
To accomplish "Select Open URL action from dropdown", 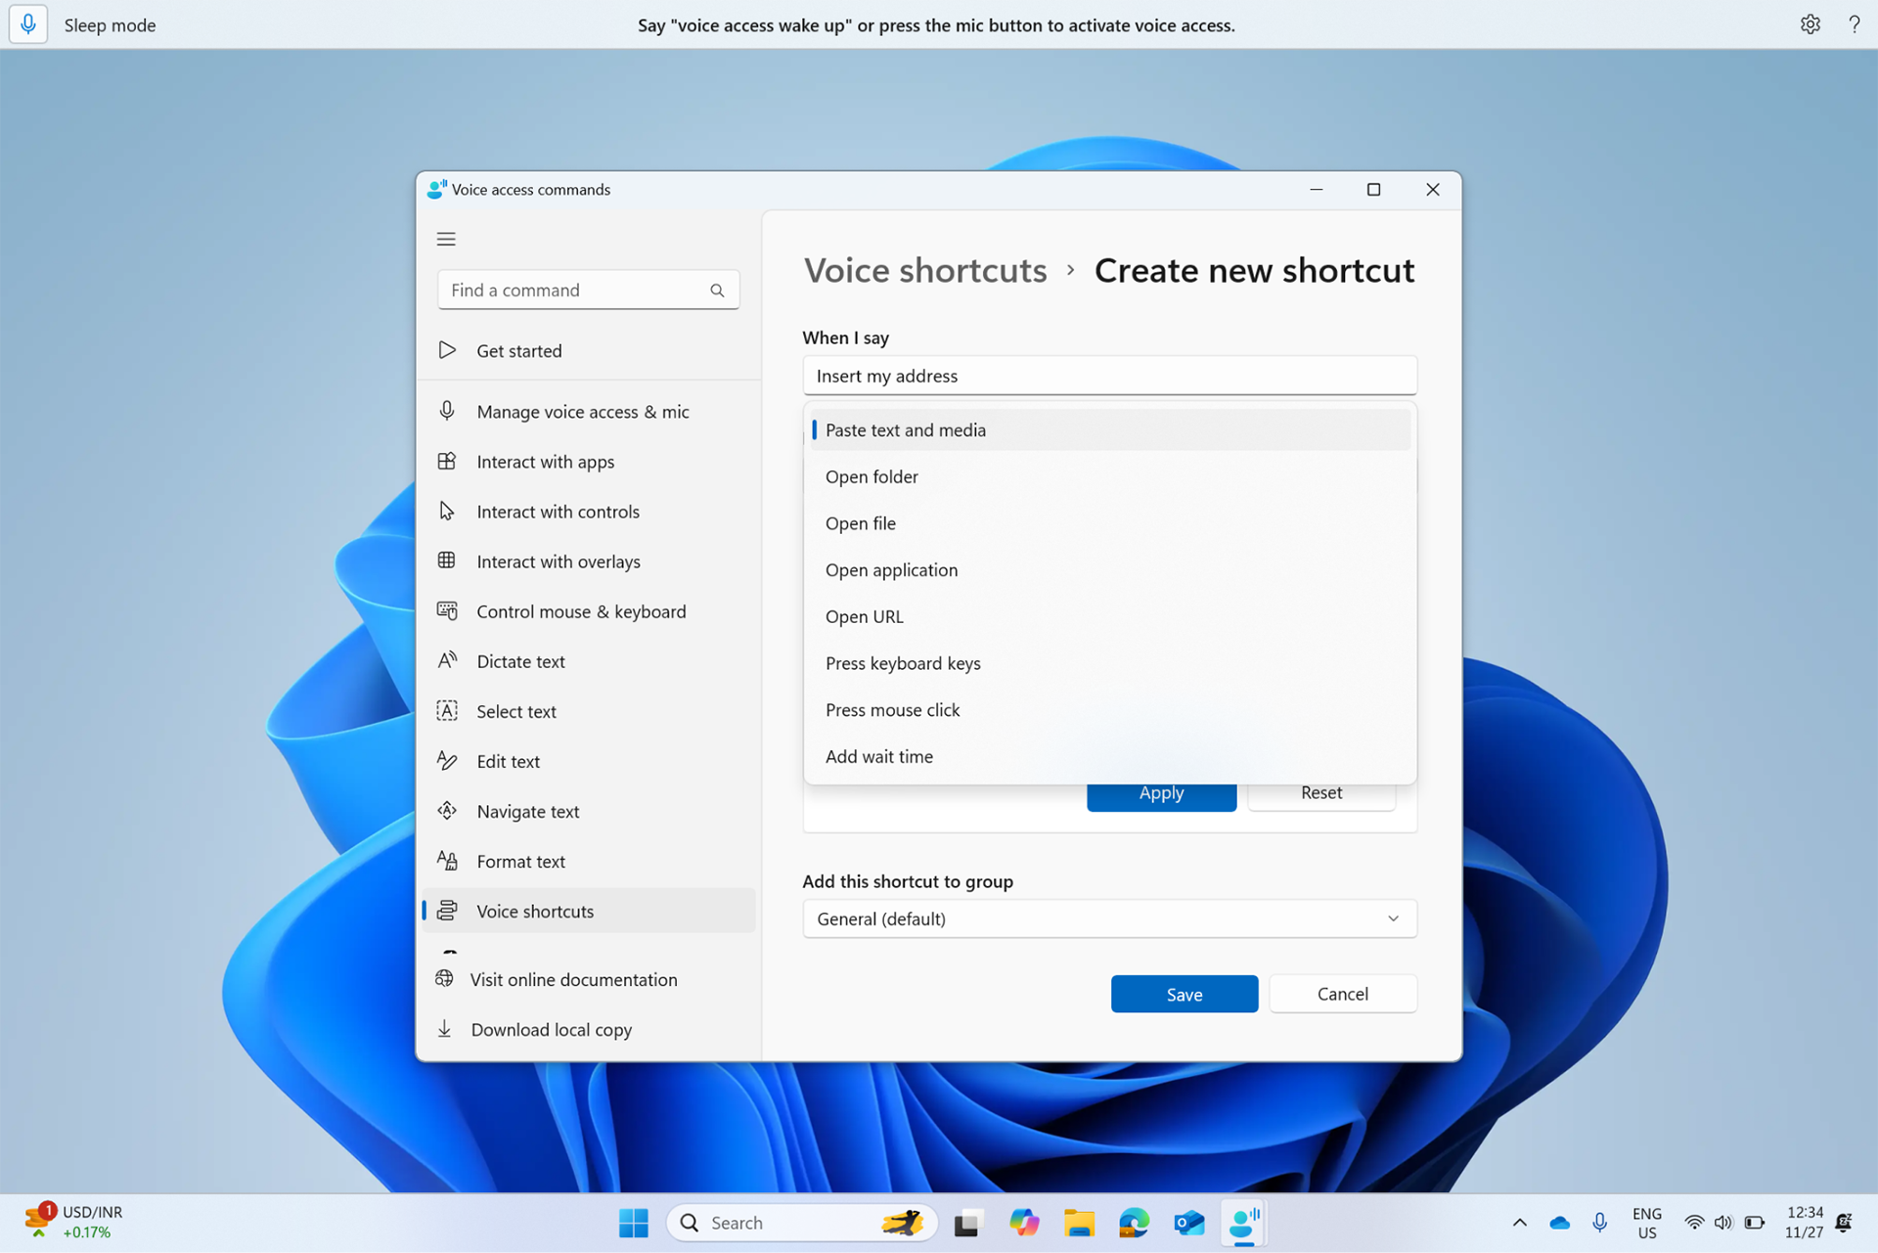I will 863,615.
